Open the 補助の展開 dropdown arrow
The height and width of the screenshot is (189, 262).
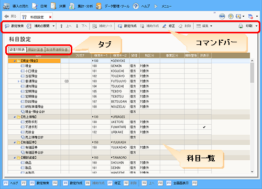53,26
